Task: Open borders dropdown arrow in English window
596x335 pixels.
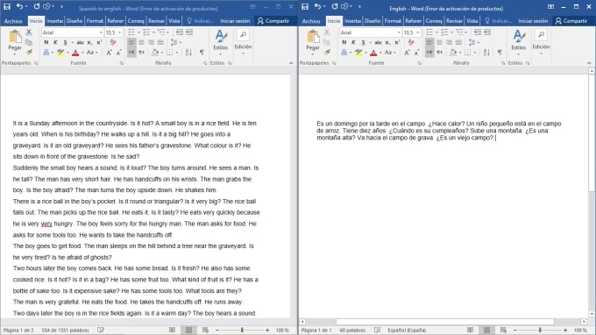Action: tap(475, 53)
